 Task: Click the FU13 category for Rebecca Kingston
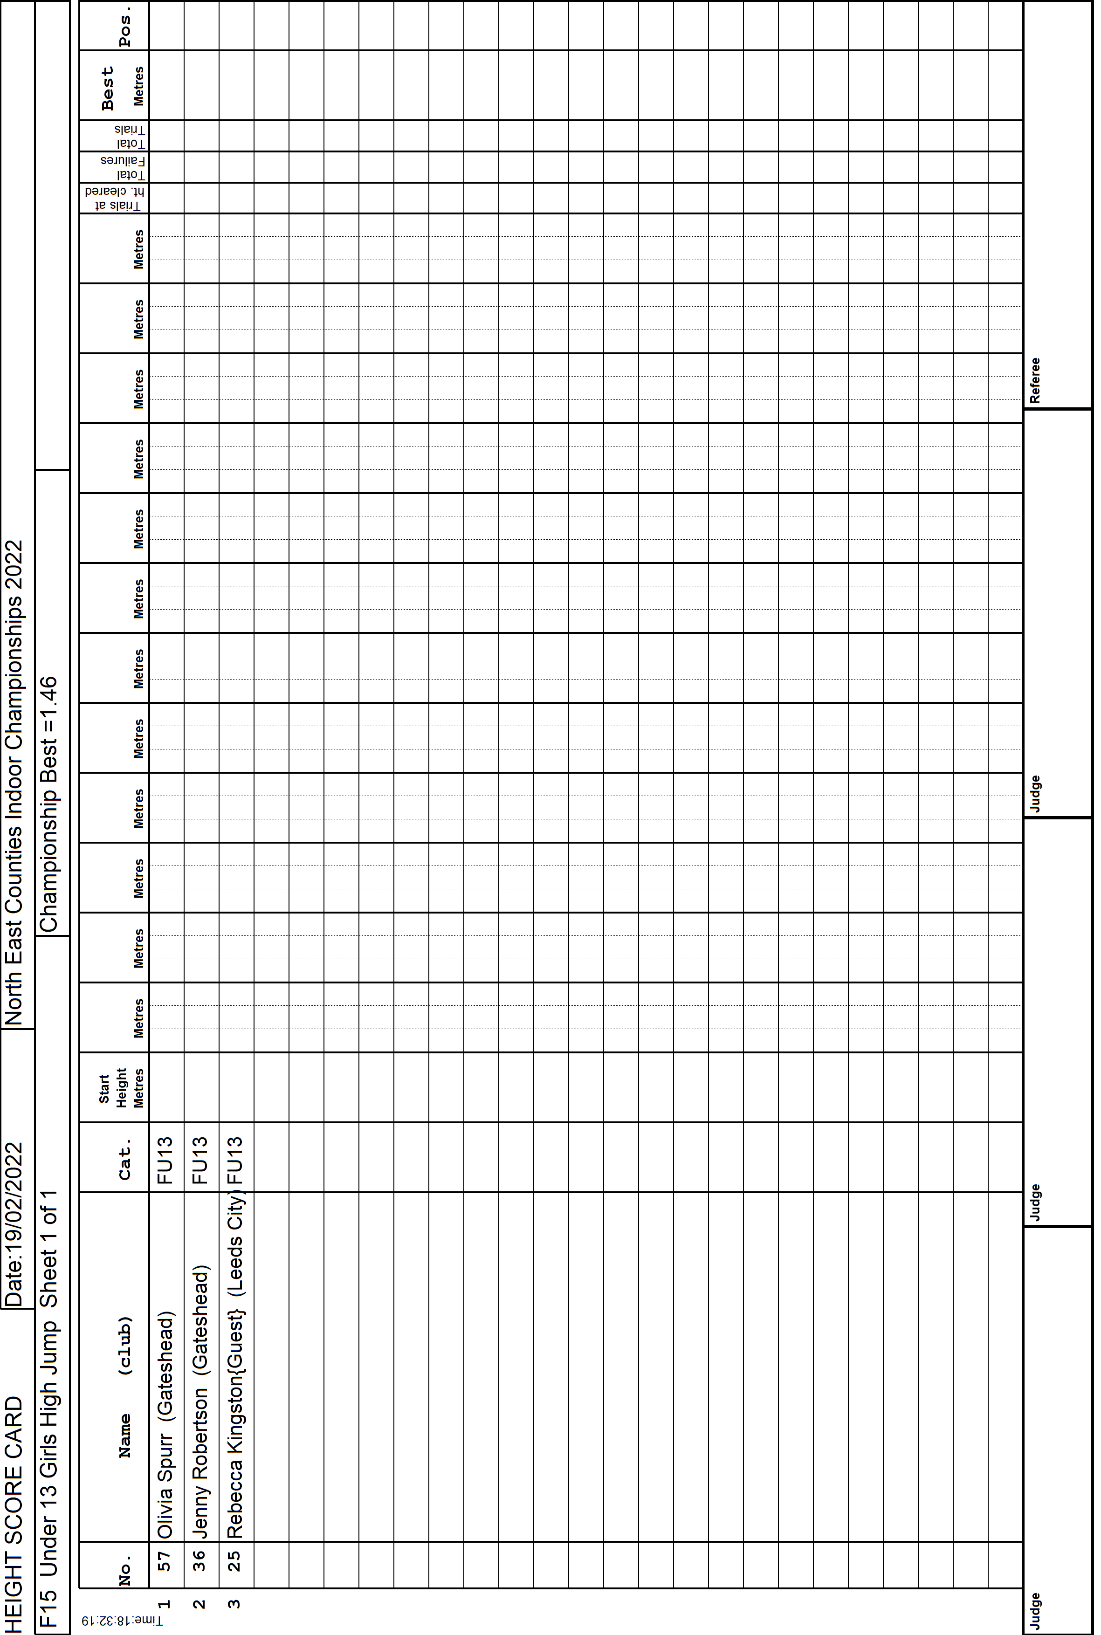(x=236, y=1161)
